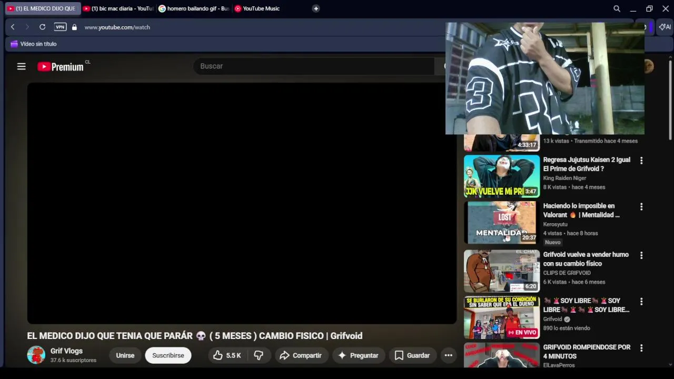Open options for Regresa Jujutsu Kaisen 2 video
The image size is (674, 379).
pos(641,161)
